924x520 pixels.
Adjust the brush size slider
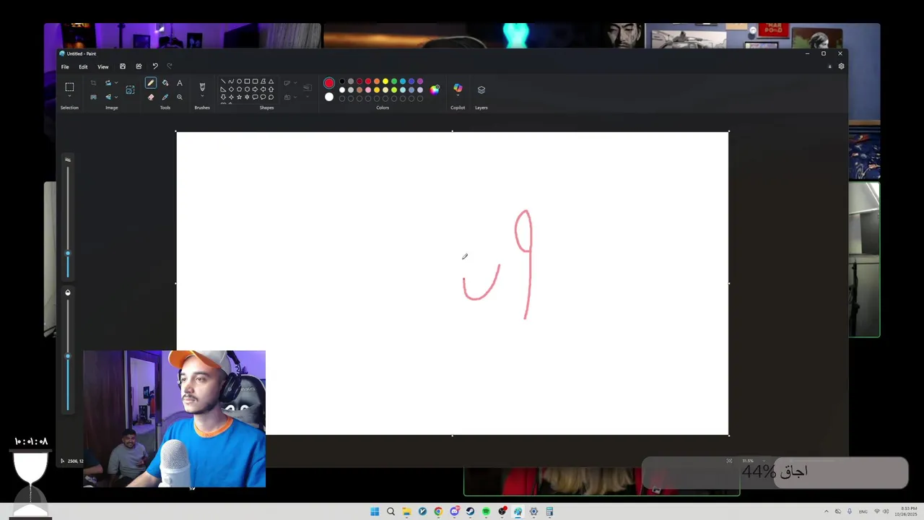[x=68, y=253]
